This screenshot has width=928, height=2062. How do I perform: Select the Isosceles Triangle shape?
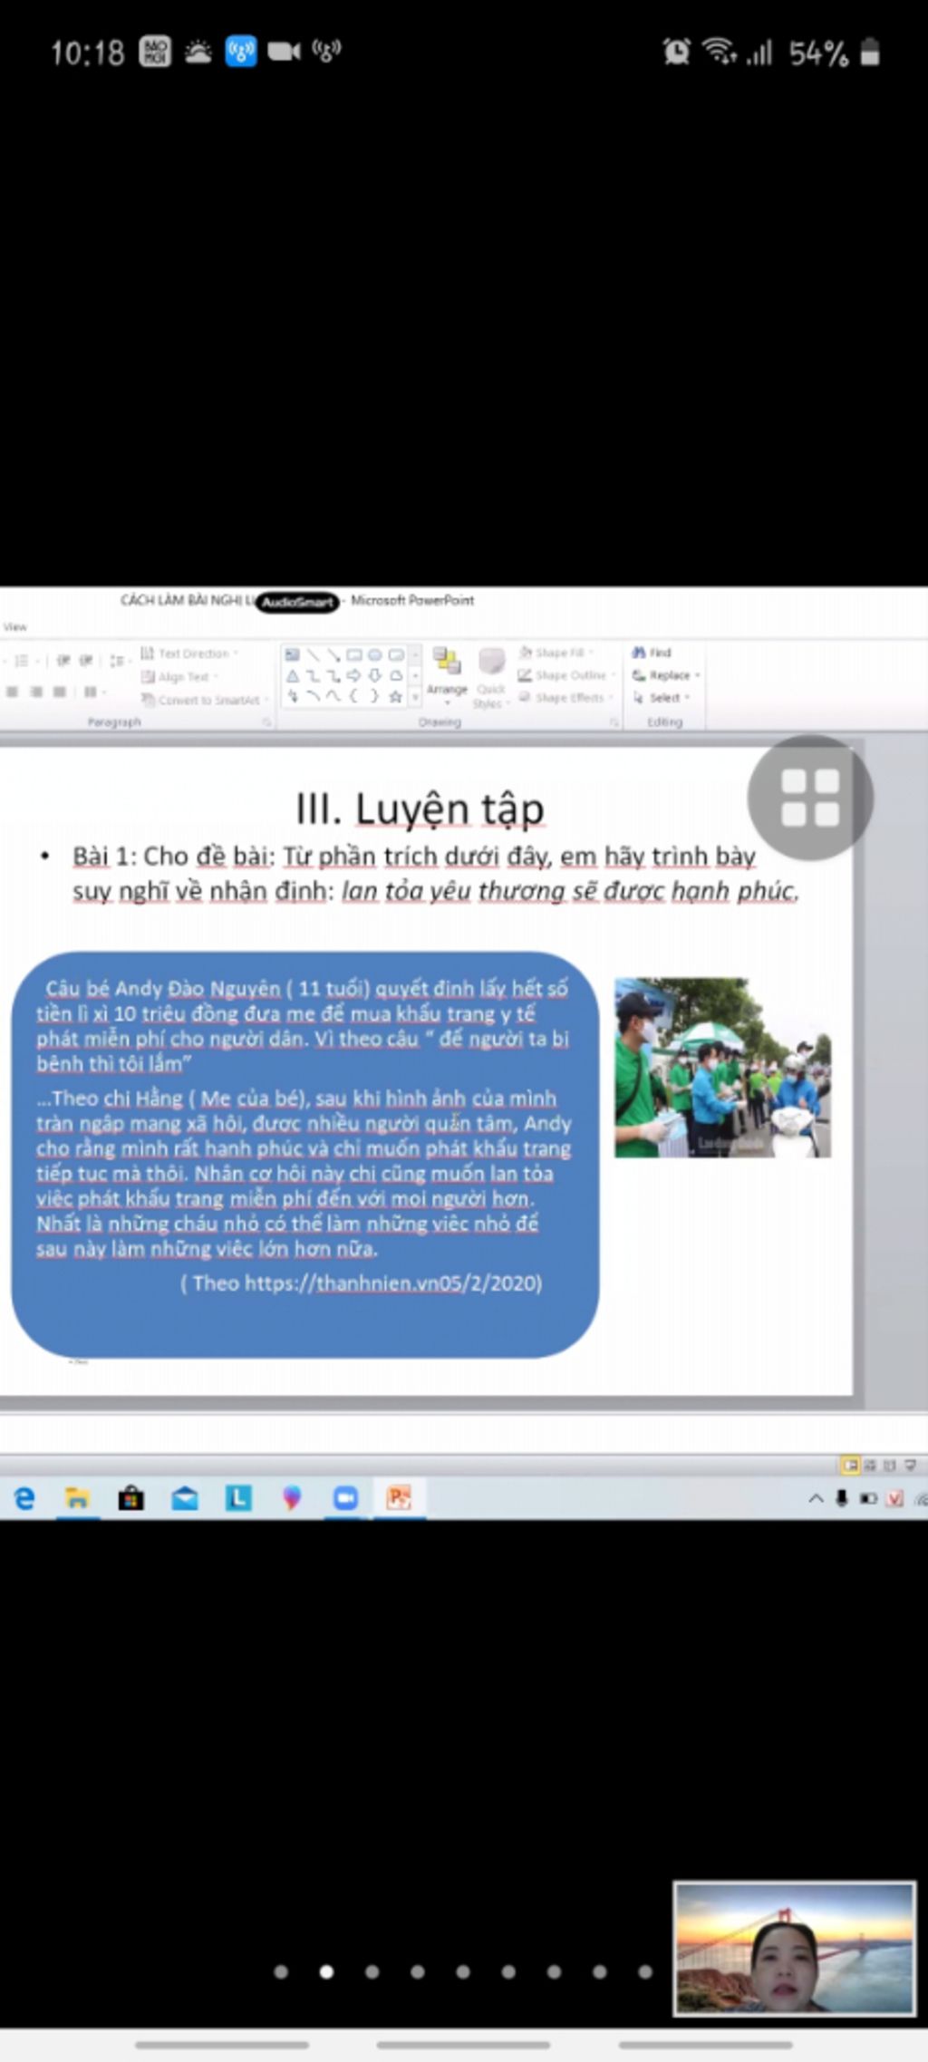coord(293,676)
